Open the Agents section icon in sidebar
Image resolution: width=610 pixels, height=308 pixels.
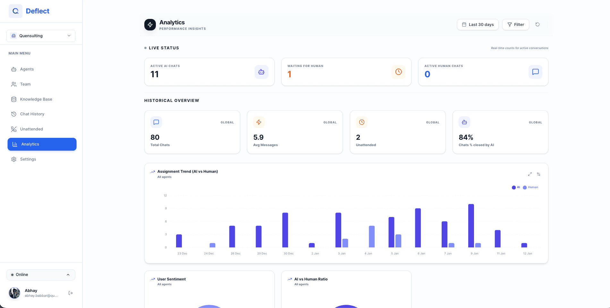14,69
